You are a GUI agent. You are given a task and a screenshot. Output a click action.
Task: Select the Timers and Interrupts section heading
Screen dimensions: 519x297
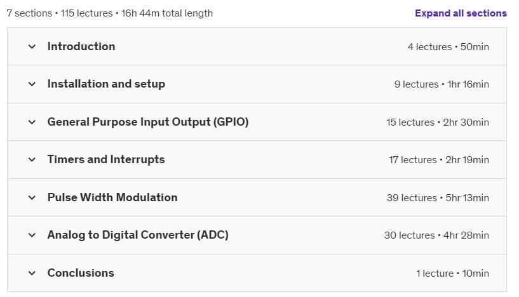[106, 159]
